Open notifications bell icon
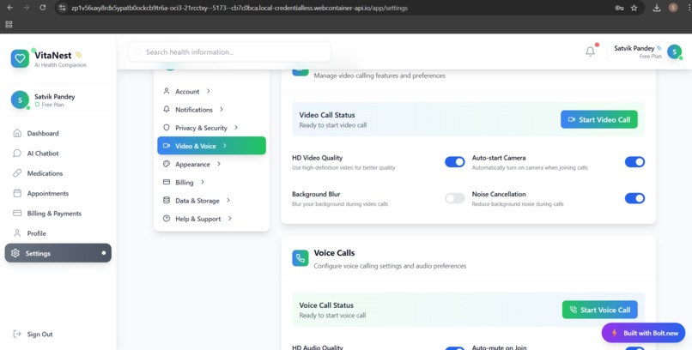The height and width of the screenshot is (350, 692). [x=590, y=51]
